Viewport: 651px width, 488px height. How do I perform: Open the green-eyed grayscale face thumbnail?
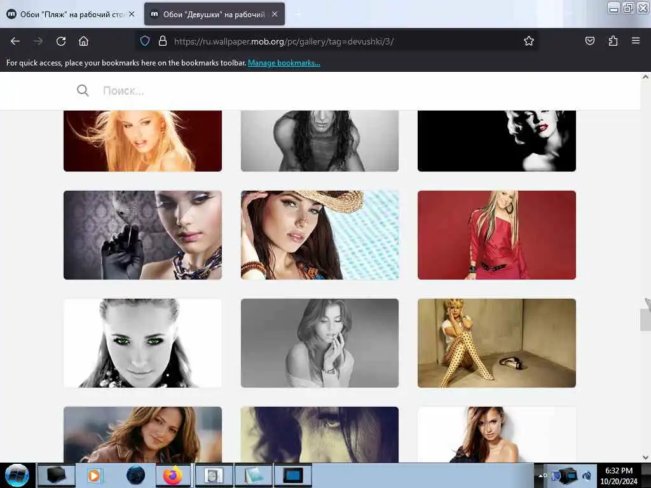pyautogui.click(x=142, y=342)
